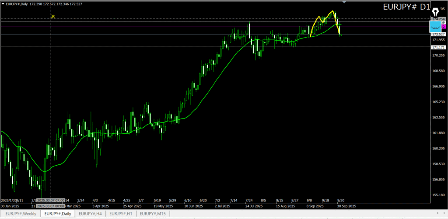
Task: Open the EURJPY#,H4 chart tab
Action: [x=91, y=213]
